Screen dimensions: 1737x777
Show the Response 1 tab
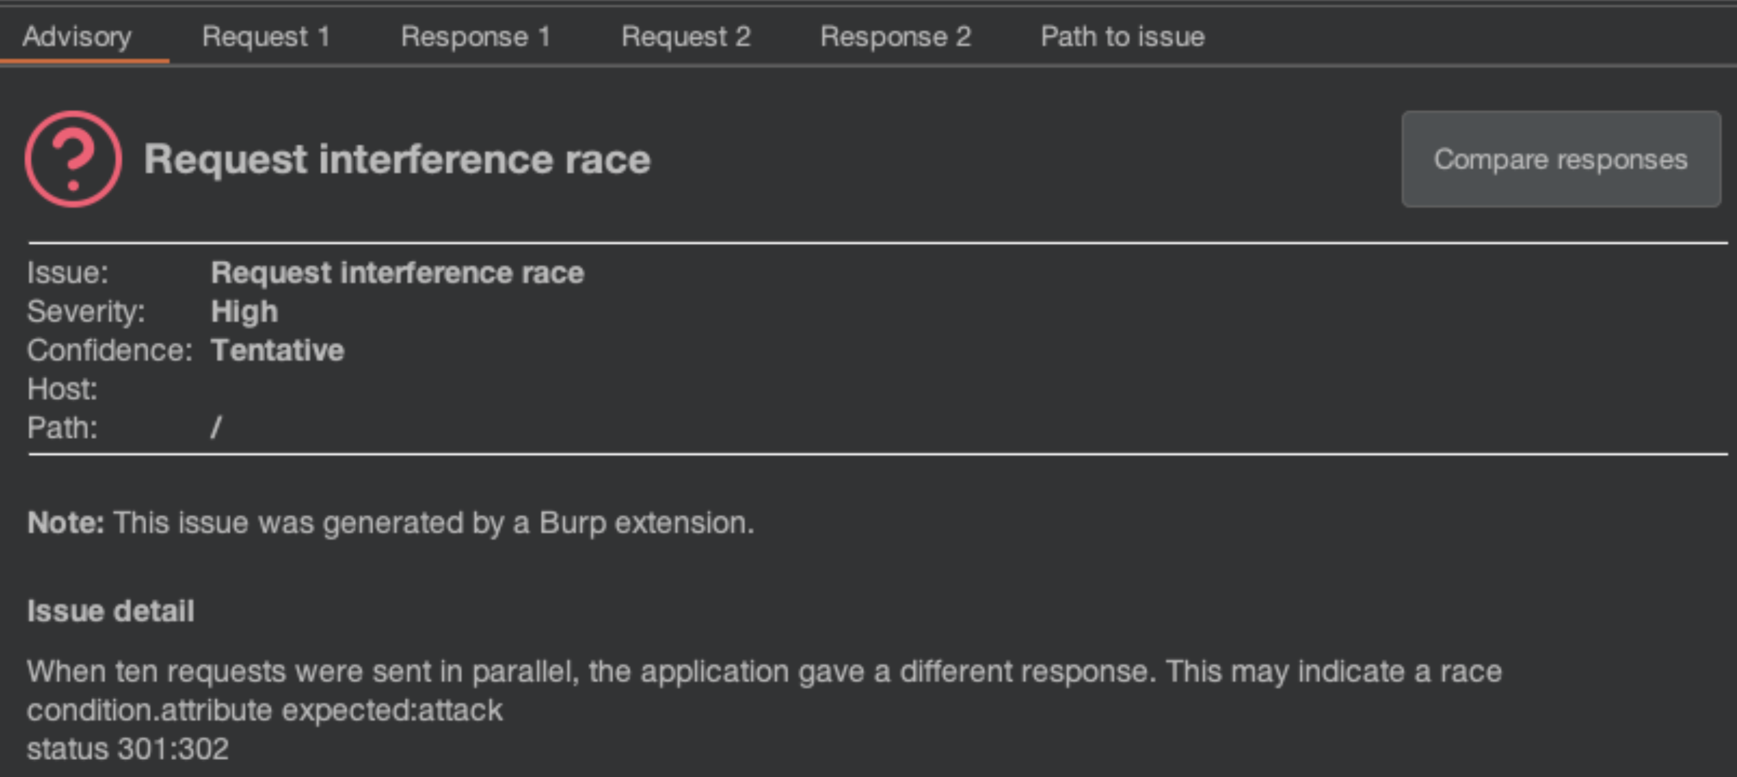(475, 36)
